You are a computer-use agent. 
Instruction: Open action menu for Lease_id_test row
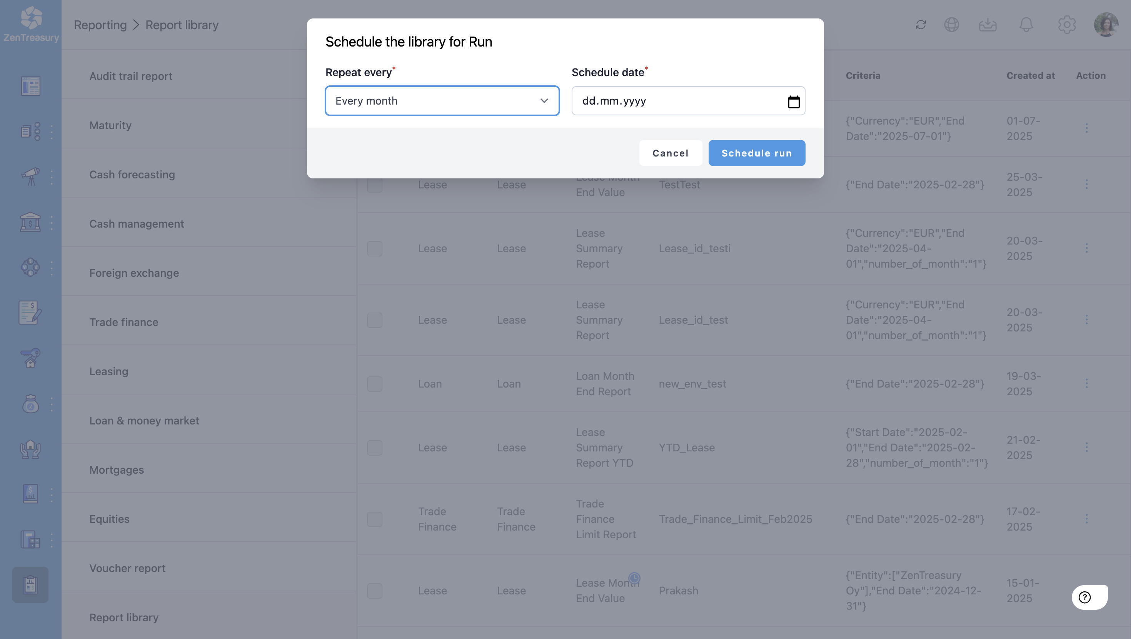[1087, 319]
